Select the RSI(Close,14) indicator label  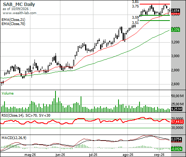[12, 116]
